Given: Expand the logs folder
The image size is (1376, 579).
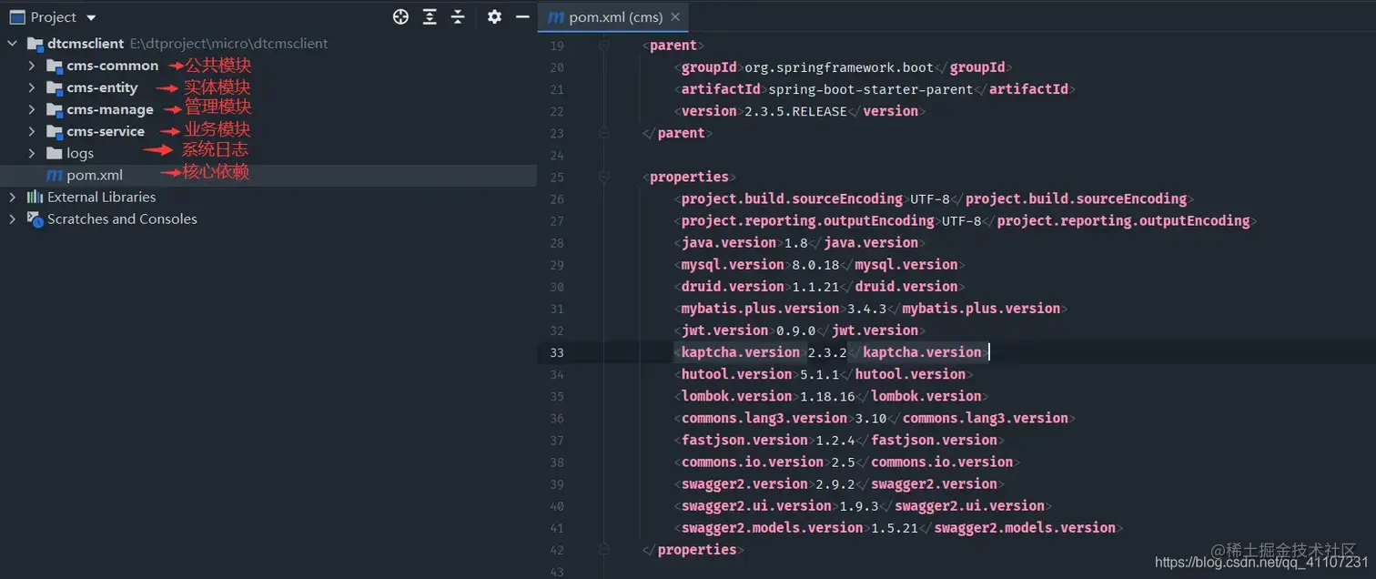Looking at the screenshot, I should coord(31,153).
